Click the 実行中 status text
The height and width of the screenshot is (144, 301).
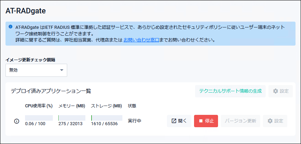pos(135,121)
